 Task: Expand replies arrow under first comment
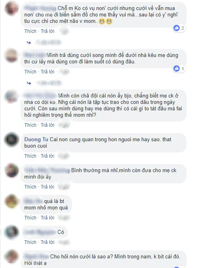[x=29, y=43]
